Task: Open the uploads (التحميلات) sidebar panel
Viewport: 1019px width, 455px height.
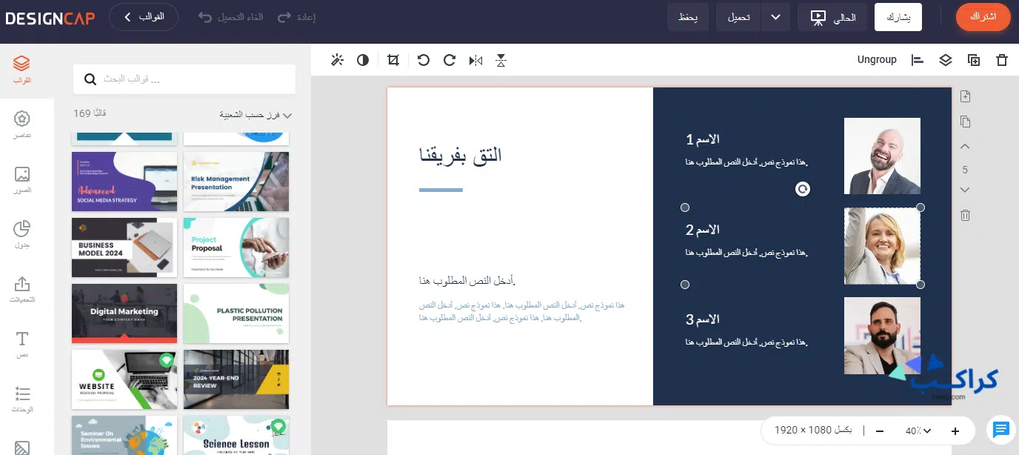Action: [22, 289]
